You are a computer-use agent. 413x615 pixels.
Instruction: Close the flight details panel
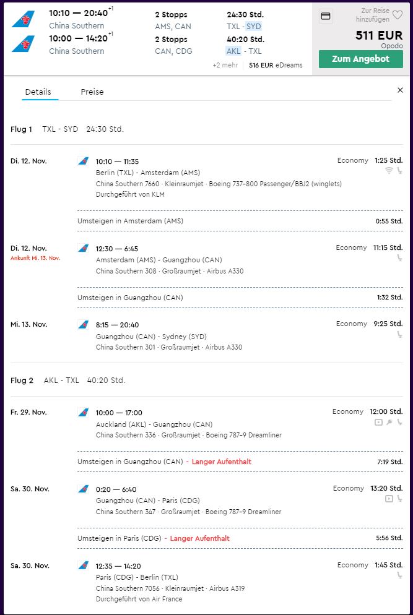click(400, 90)
